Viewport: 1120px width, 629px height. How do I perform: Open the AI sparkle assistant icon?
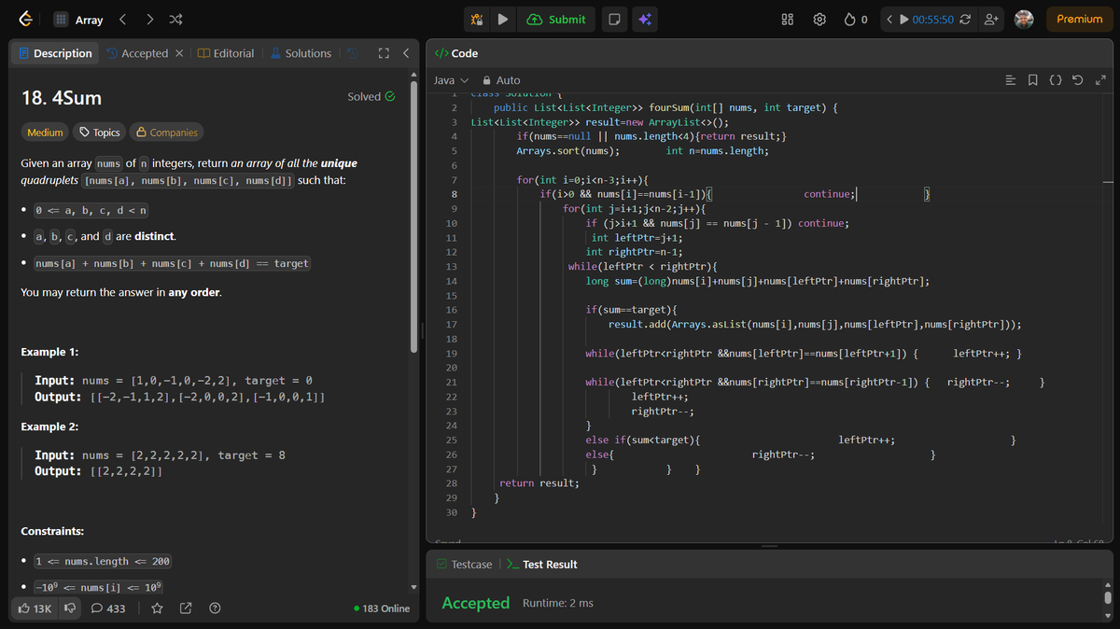pos(645,20)
